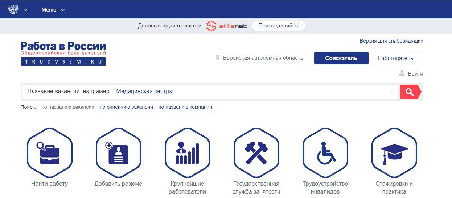Open the Работа в России site logo
The height and width of the screenshot is (198, 452).
click(x=63, y=53)
